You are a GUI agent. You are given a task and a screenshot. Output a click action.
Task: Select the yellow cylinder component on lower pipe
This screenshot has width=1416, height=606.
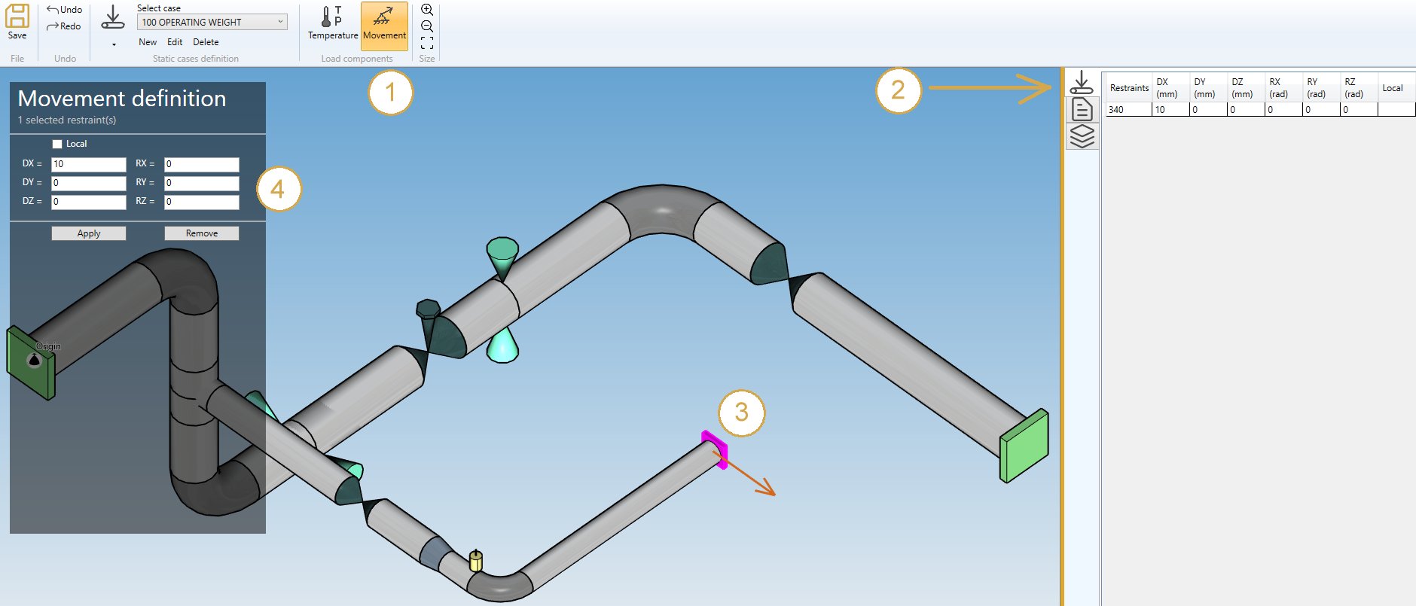475,561
